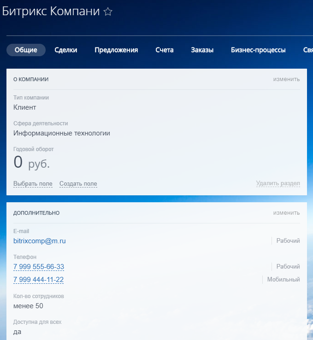Viewport: 313px width, 340px height.
Task: Click the Создать поле link
Action: [78, 184]
